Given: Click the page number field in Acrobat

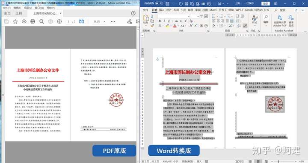Looking at the screenshot, I should (x=68, y=22).
